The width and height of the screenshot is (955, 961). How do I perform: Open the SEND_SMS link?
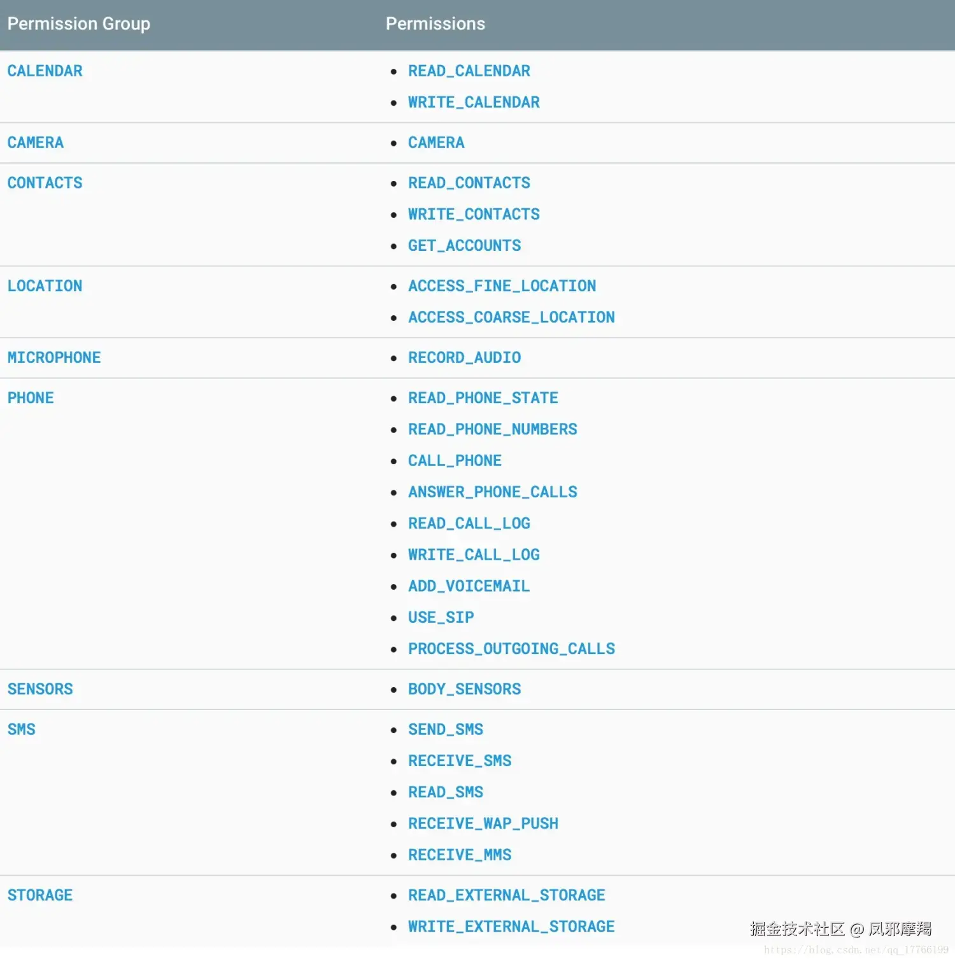(x=445, y=729)
